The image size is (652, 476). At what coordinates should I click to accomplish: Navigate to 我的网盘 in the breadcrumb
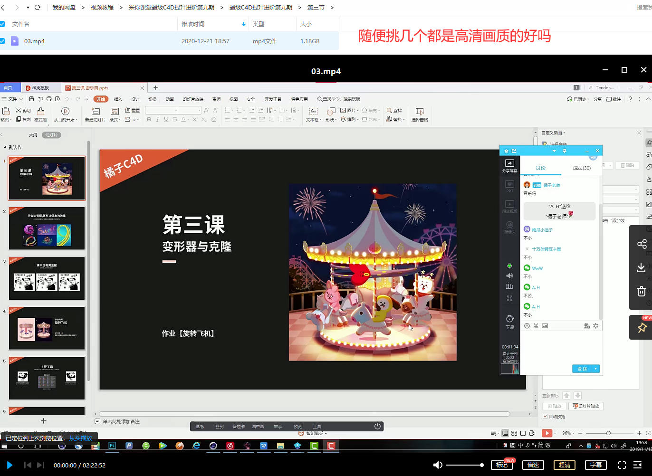point(64,8)
